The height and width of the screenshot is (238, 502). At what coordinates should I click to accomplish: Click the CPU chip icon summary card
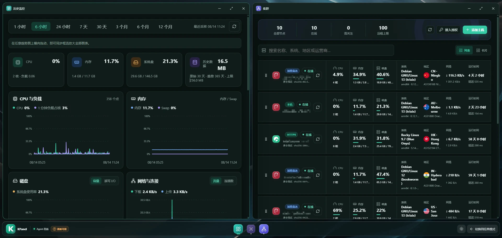(x=18, y=62)
